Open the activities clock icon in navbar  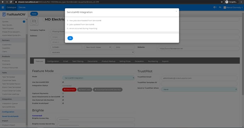point(215,7)
